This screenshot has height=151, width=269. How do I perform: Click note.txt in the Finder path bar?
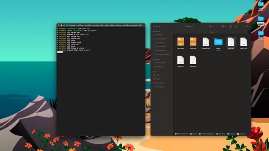(x=241, y=134)
